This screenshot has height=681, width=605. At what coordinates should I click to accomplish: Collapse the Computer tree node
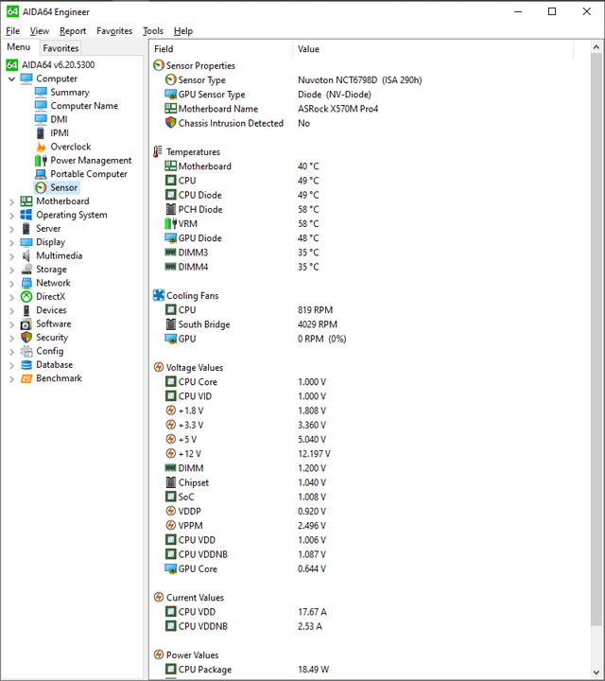click(x=12, y=79)
